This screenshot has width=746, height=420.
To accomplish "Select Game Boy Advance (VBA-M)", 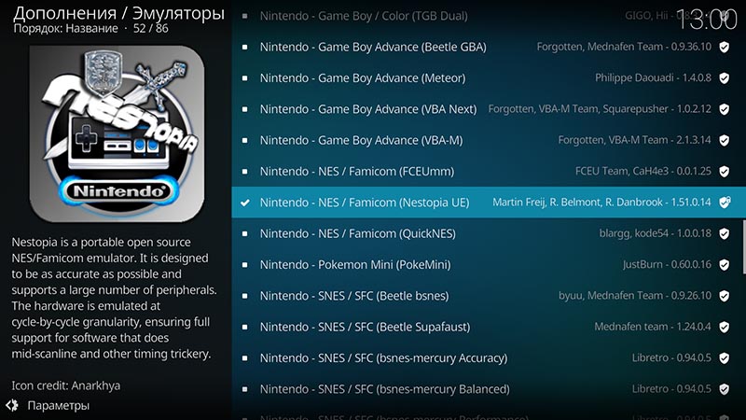I will click(x=489, y=140).
